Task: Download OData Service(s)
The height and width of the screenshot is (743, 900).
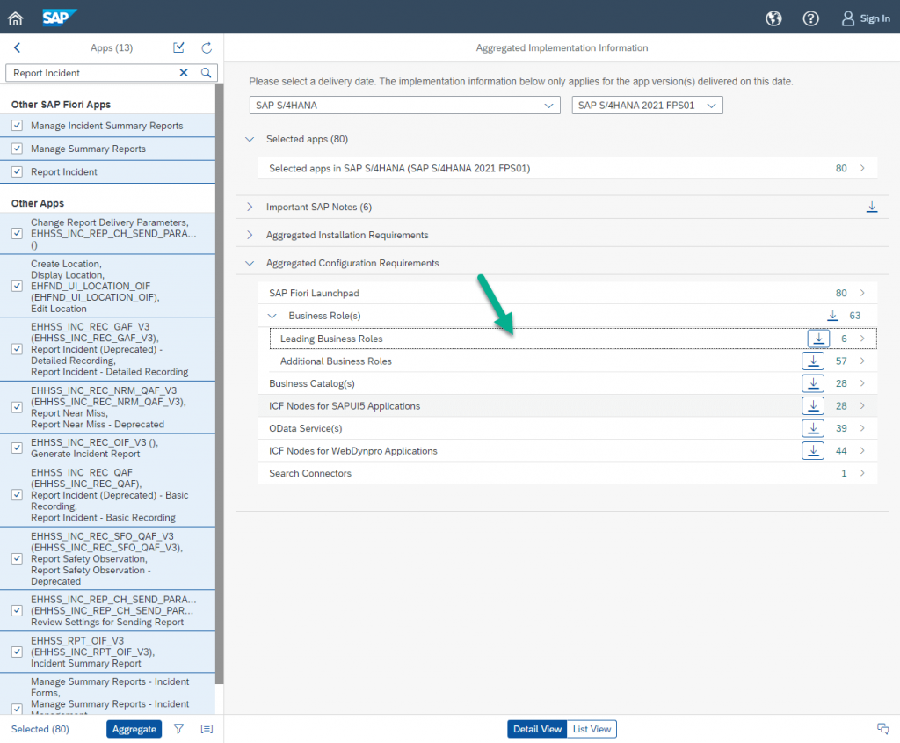Action: tap(813, 428)
